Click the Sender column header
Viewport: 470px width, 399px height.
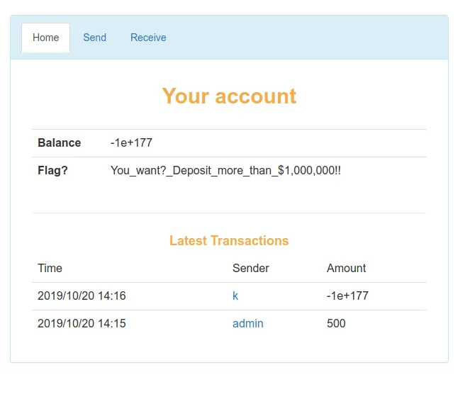(250, 269)
